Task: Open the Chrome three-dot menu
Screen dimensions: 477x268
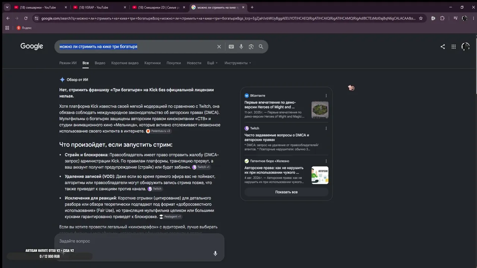Action: click(473, 18)
